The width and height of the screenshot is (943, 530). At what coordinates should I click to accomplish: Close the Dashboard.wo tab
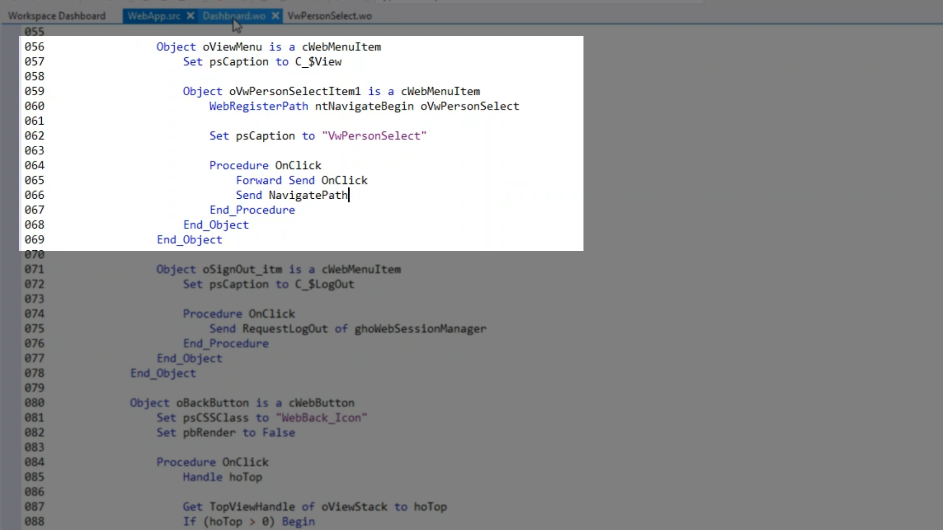276,16
